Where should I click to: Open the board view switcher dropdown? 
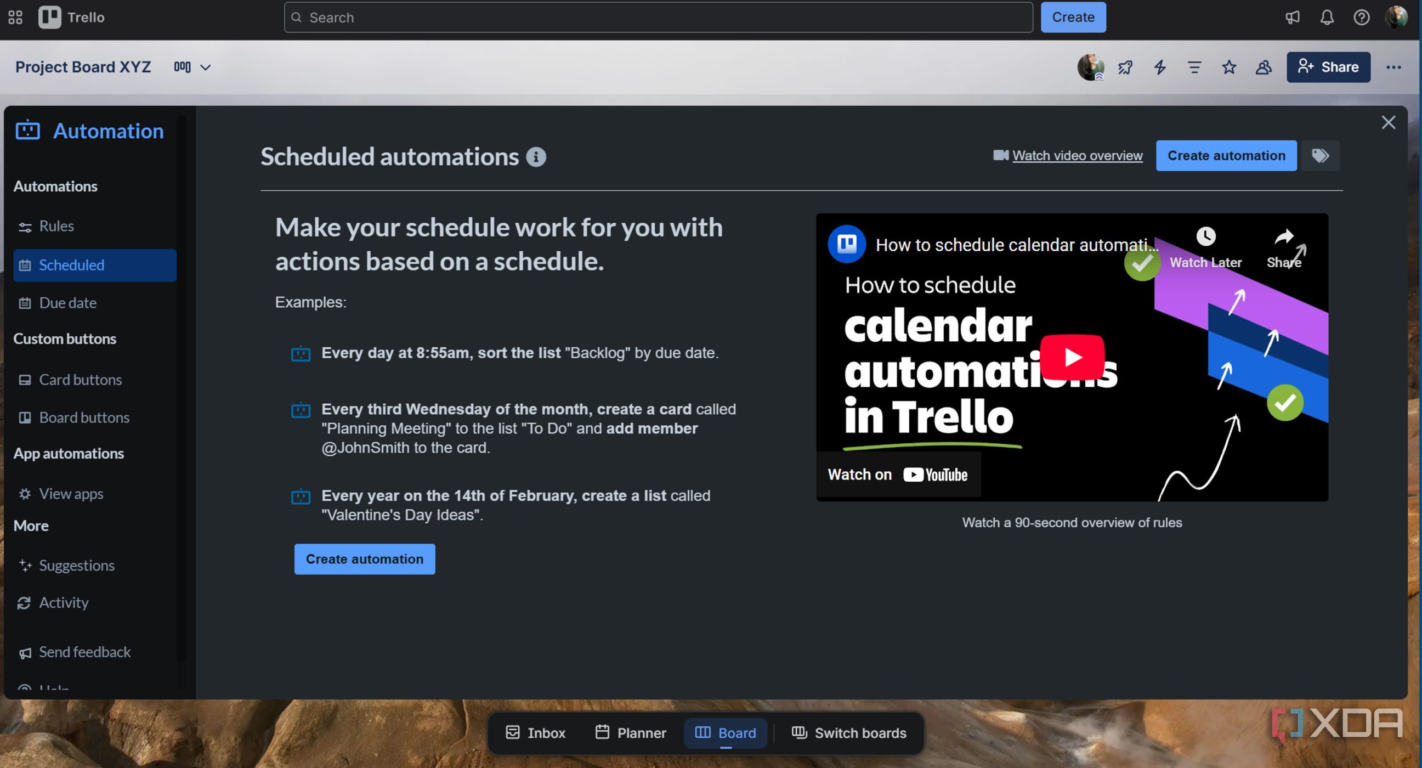click(192, 67)
